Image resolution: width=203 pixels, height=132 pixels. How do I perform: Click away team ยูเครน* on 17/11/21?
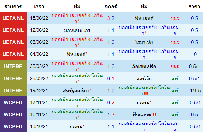coord(144,103)
